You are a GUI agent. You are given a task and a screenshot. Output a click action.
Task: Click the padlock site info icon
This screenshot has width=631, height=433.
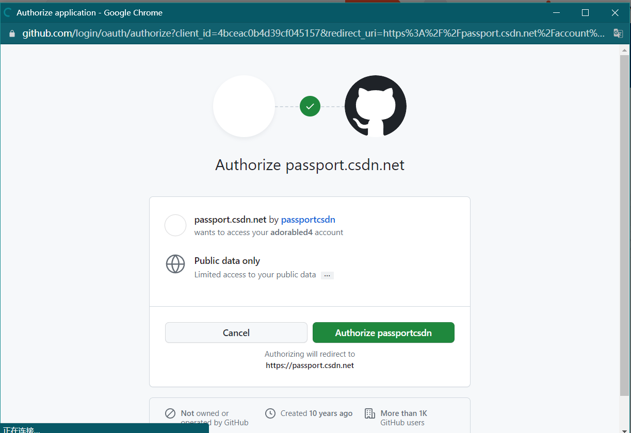12,34
